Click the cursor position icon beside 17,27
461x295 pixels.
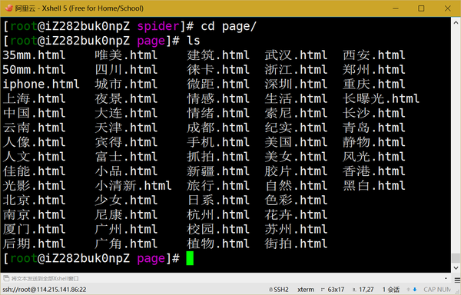tap(354, 290)
